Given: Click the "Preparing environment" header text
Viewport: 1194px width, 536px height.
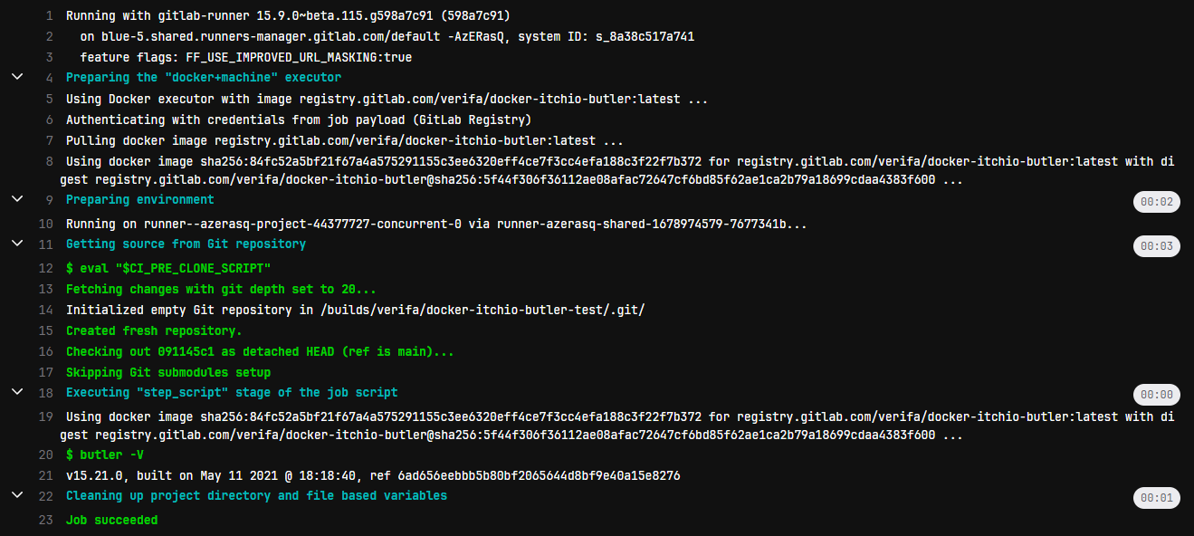Looking at the screenshot, I should pos(139,199).
